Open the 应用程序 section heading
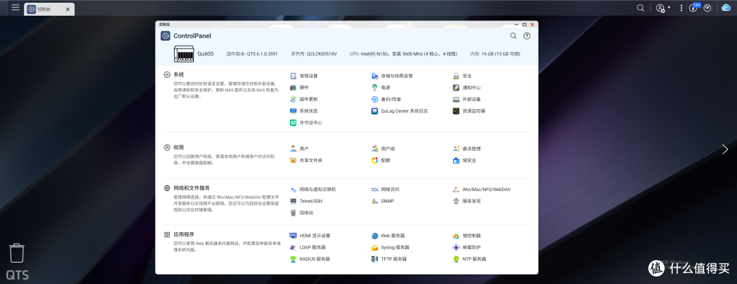737x284 pixels. pyautogui.click(x=184, y=234)
